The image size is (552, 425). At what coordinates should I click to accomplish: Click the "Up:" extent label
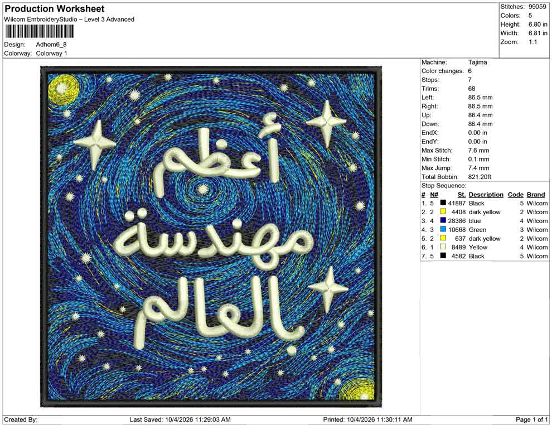pos(426,115)
